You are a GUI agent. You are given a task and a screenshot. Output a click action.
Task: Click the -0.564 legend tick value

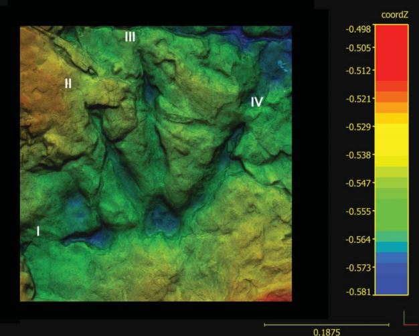[x=357, y=239]
